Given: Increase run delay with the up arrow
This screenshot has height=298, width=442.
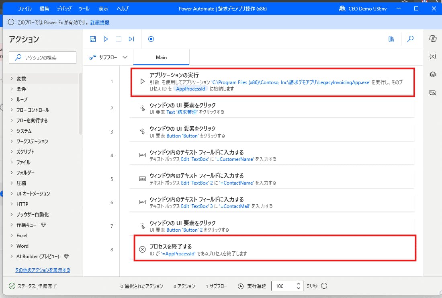Looking at the screenshot, I should (299, 284).
